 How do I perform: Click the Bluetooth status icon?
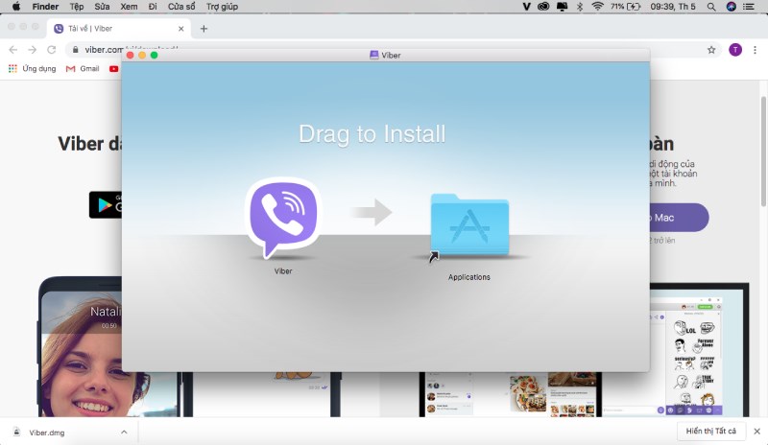click(x=580, y=7)
